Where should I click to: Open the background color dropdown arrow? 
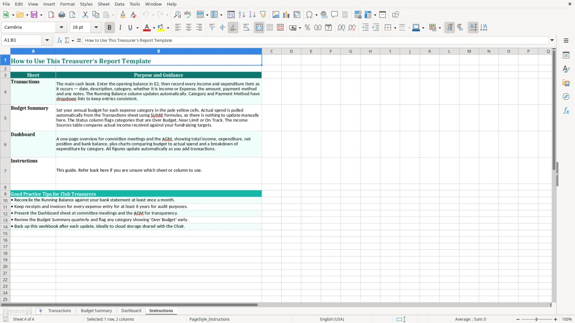[x=168, y=28]
